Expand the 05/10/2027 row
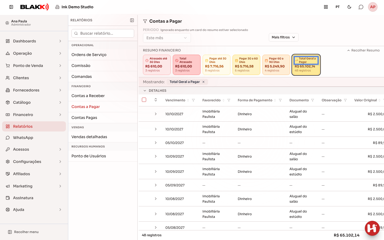 tap(156, 143)
